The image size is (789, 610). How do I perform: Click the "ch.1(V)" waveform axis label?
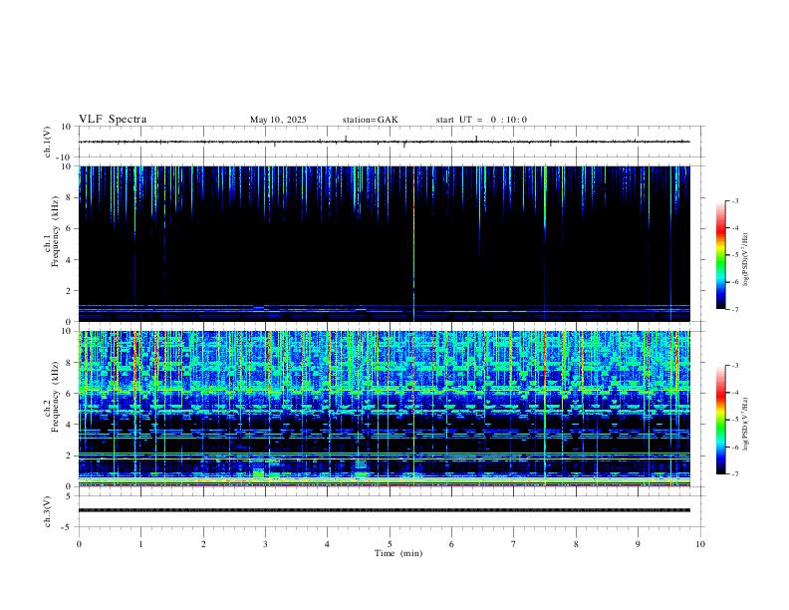48,142
